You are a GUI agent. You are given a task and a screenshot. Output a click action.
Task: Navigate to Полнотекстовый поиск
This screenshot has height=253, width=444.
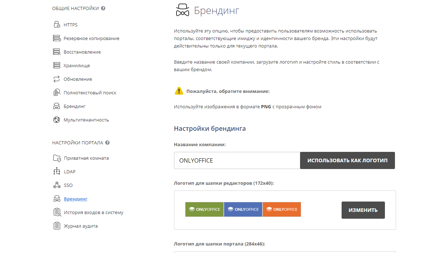pos(90,93)
